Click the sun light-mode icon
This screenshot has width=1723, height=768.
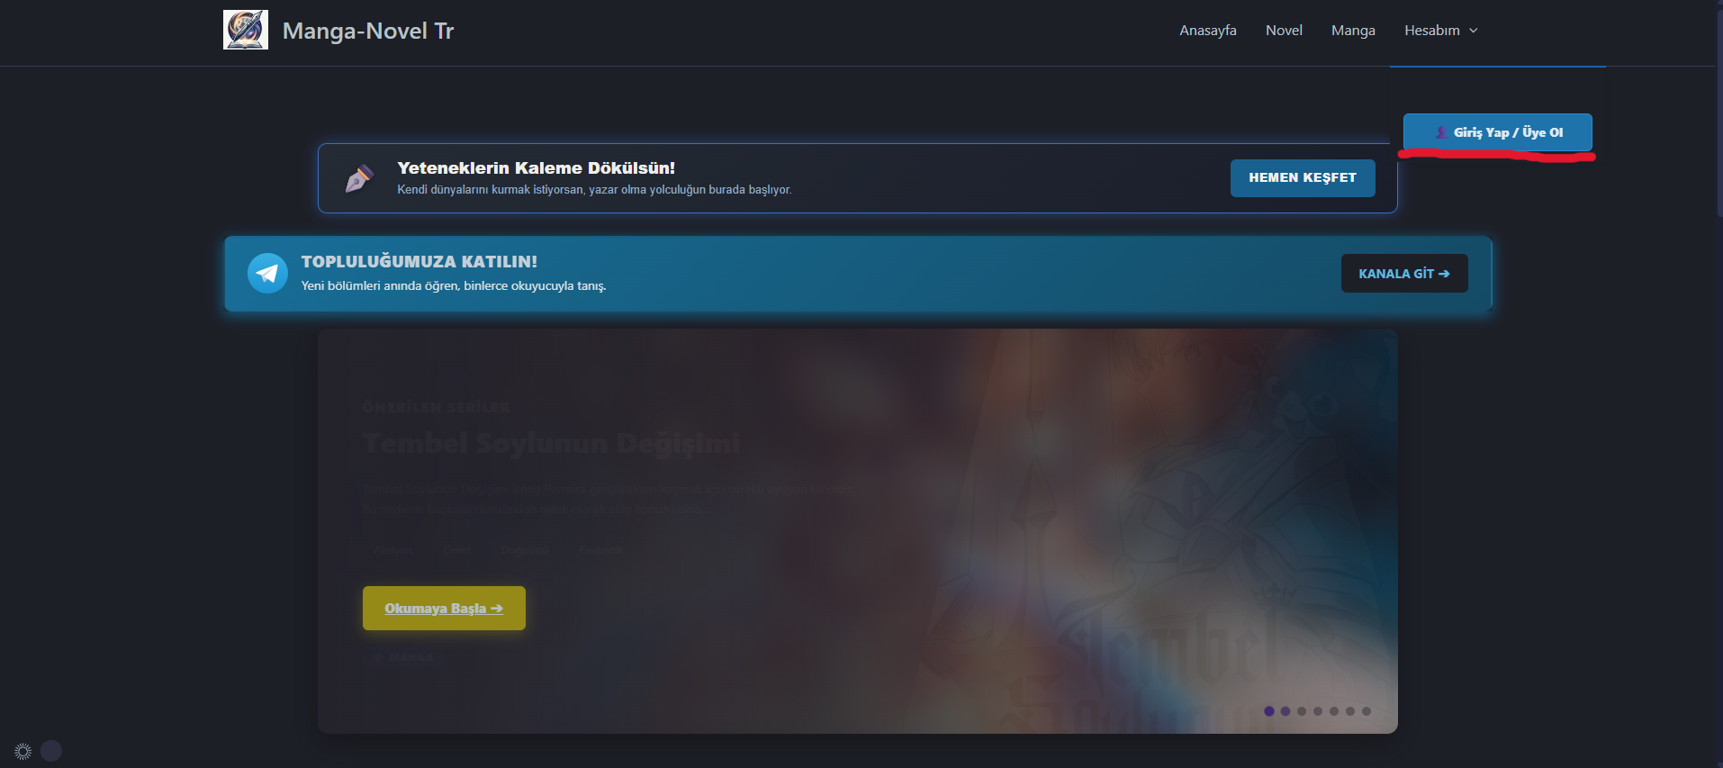(23, 751)
